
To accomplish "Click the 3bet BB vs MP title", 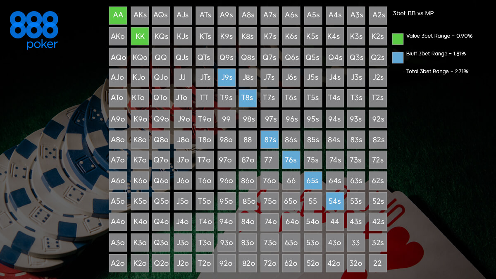I will coord(413,13).
